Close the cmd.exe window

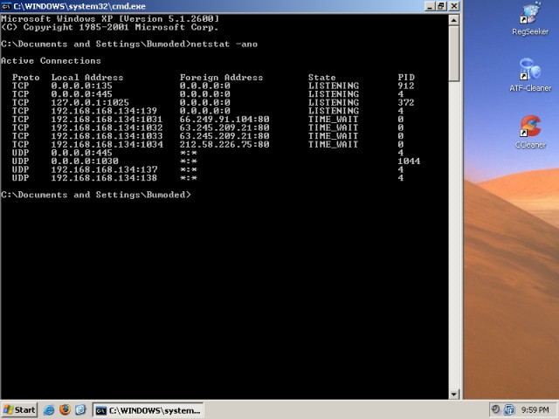pos(454,6)
